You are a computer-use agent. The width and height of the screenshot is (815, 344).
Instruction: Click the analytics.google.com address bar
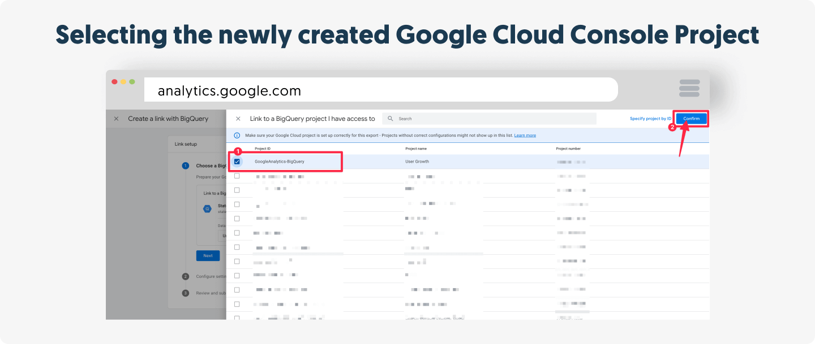[380, 90]
